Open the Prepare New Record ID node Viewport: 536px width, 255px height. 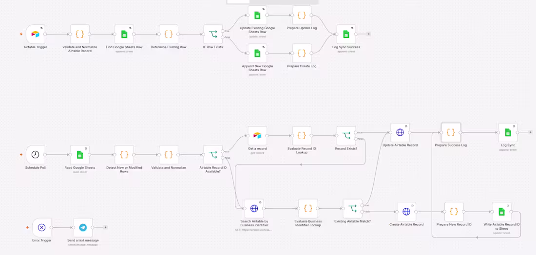pyautogui.click(x=454, y=212)
